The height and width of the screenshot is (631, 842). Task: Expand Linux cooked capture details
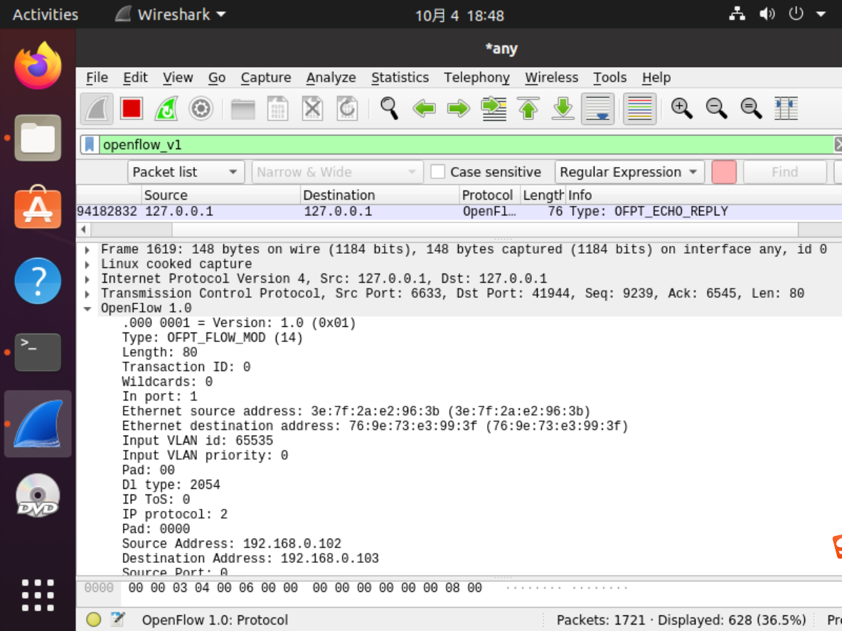point(87,264)
